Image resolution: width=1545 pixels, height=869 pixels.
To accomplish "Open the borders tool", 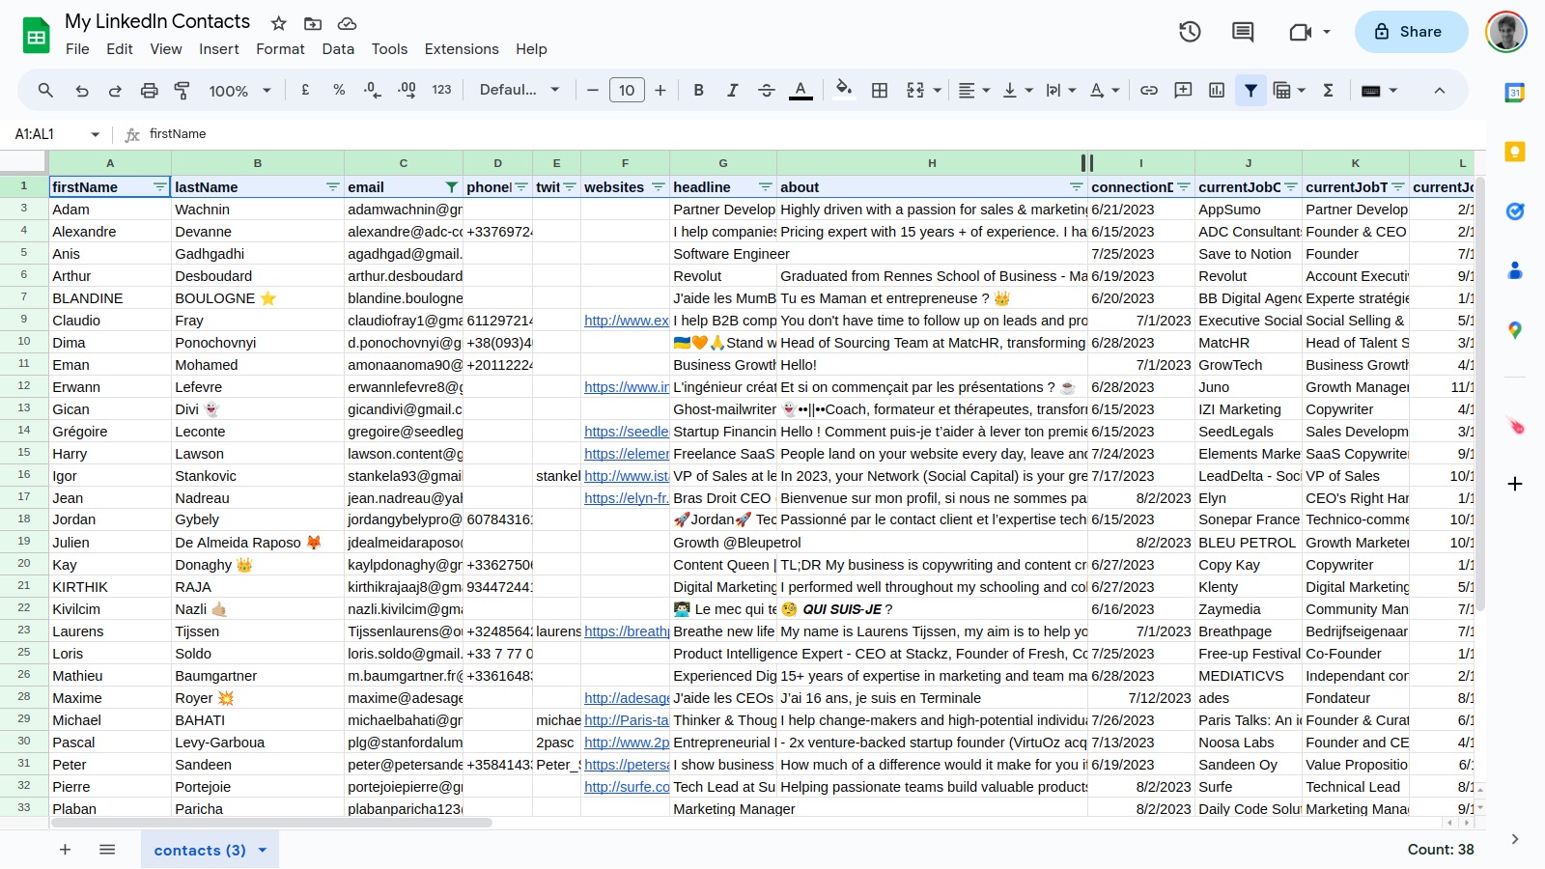I will pos(880,90).
